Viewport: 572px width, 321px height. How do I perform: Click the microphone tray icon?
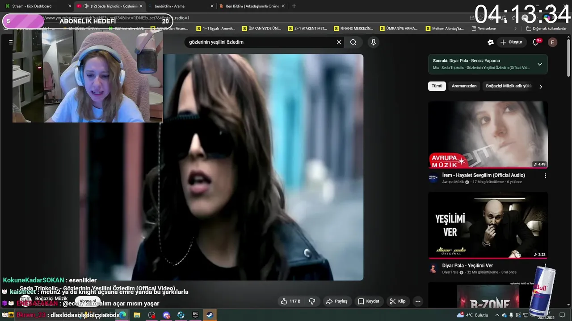[x=512, y=315]
